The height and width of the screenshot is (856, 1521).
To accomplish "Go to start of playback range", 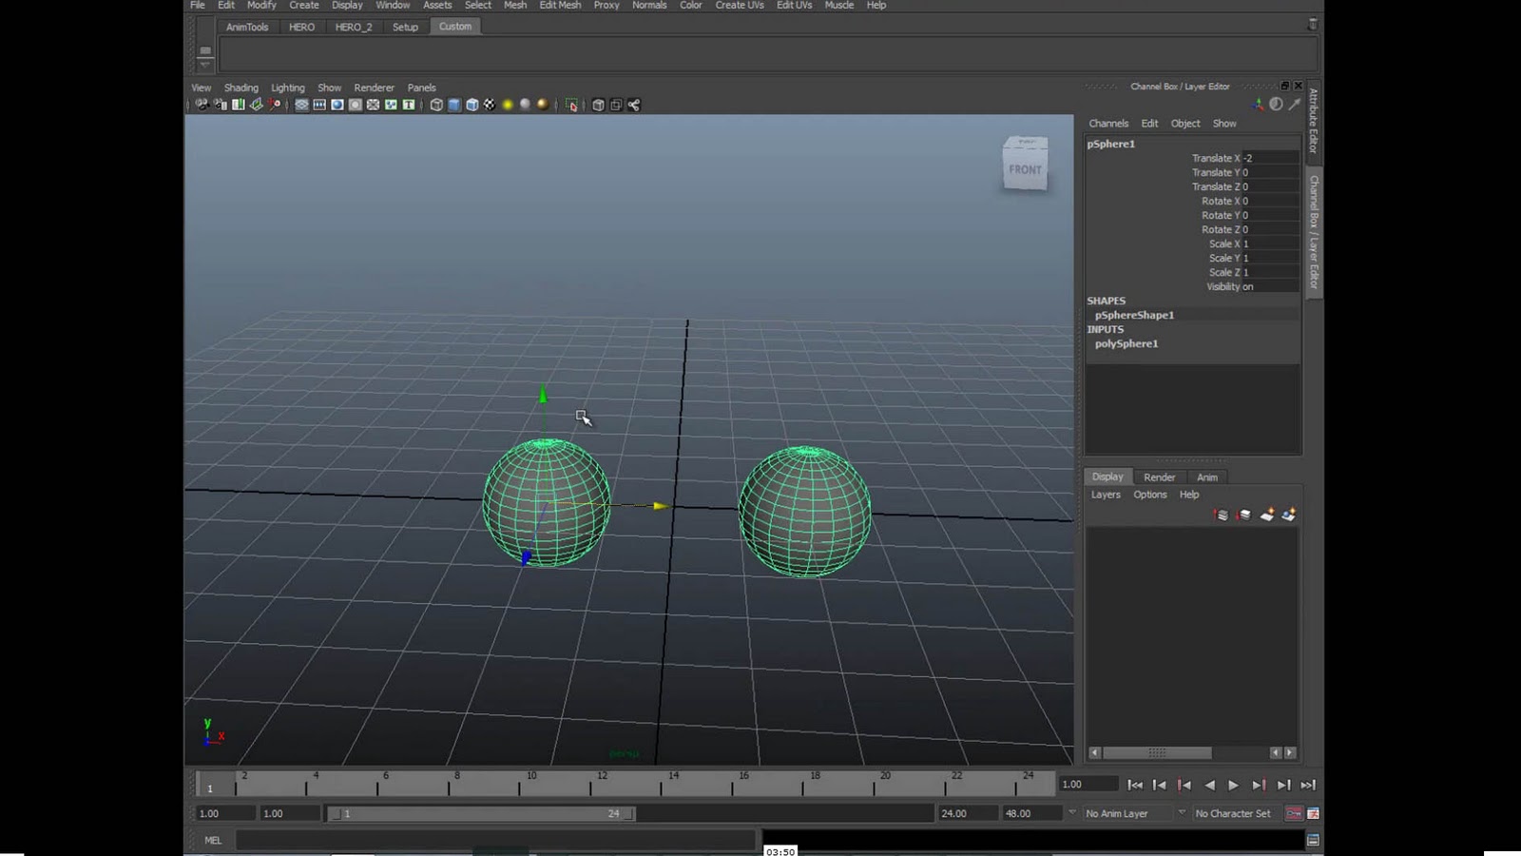I will point(1135,785).
